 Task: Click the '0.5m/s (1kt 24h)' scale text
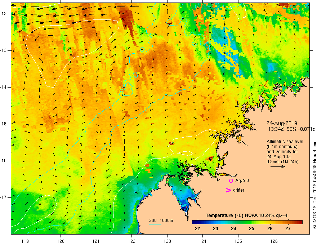coord(282,162)
